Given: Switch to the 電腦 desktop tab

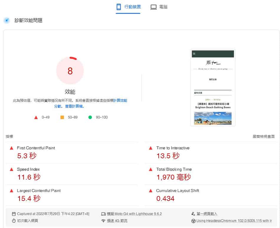Looking at the screenshot, I should [159, 6].
